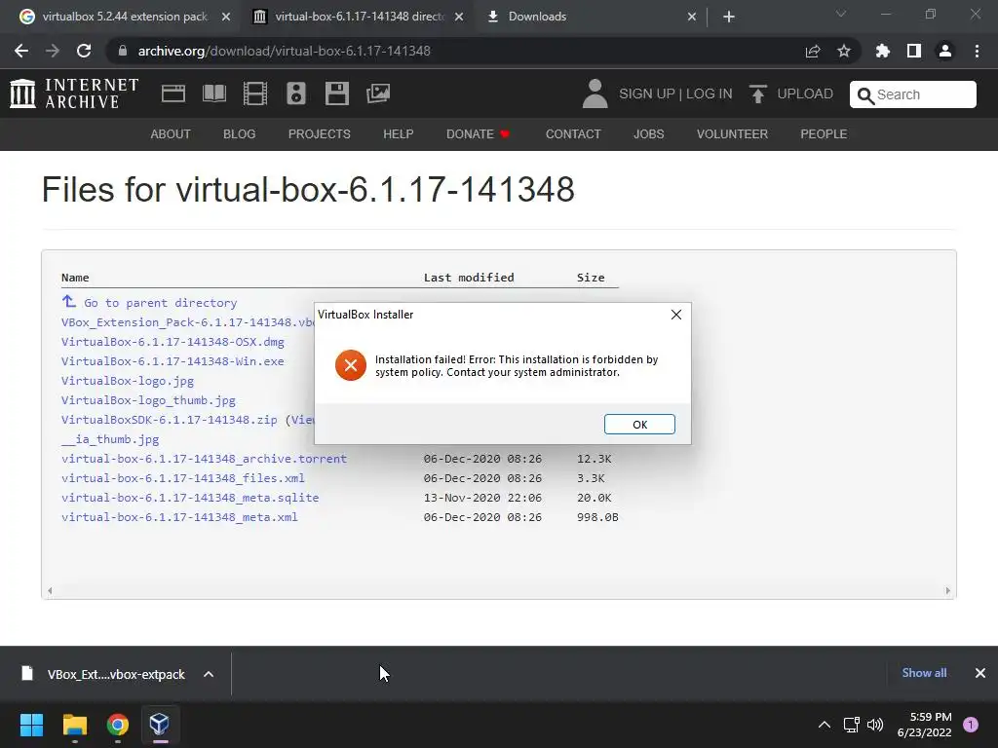Reload the archive.org page
Screen dimensions: 998x748
[84, 51]
